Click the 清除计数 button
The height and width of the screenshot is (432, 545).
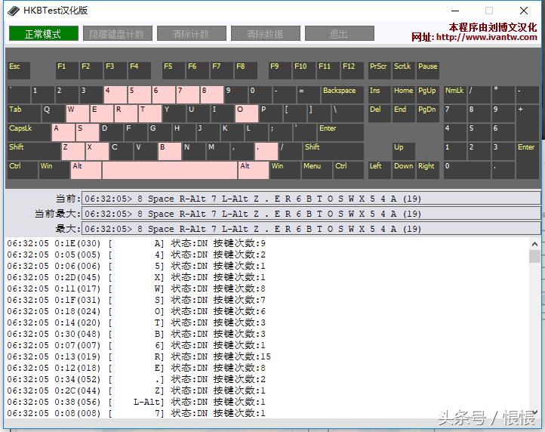(192, 34)
